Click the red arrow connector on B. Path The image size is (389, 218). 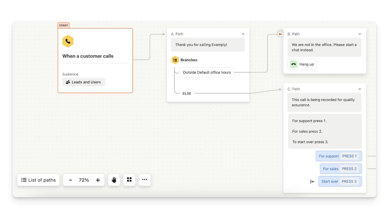pos(280,34)
